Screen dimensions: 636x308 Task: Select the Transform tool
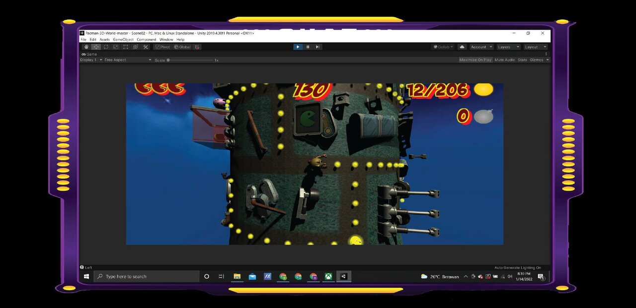136,47
